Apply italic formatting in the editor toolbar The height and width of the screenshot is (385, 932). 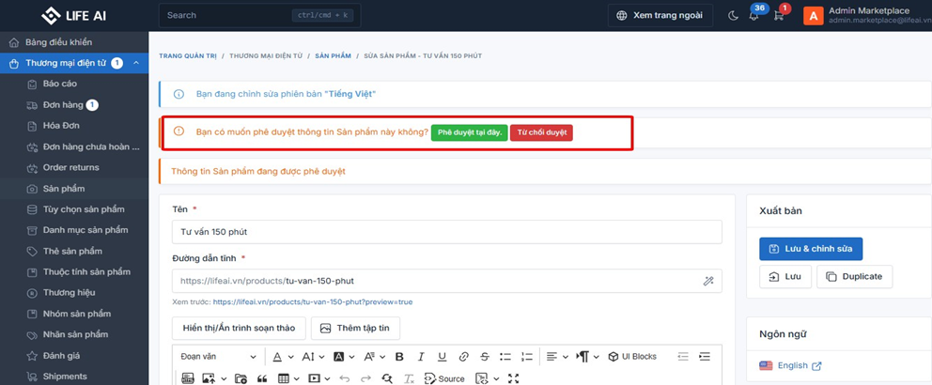[x=420, y=357]
